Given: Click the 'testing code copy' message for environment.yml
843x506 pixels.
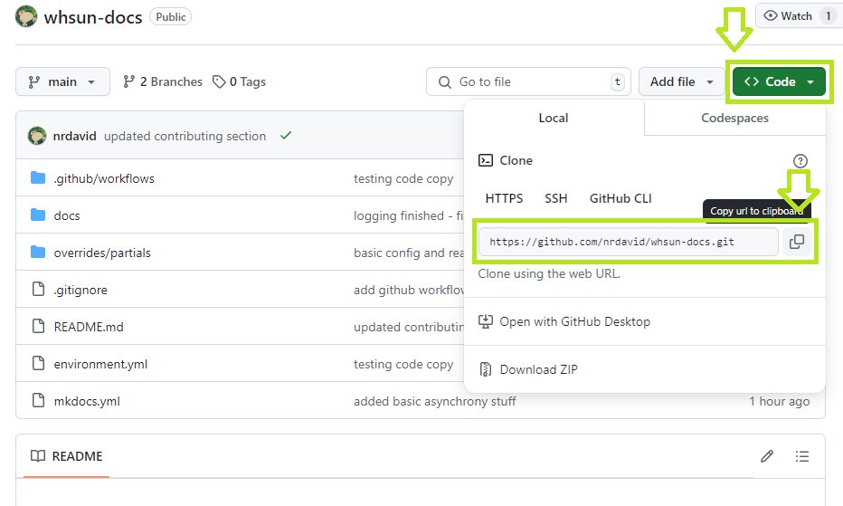Looking at the screenshot, I should pyautogui.click(x=403, y=365).
